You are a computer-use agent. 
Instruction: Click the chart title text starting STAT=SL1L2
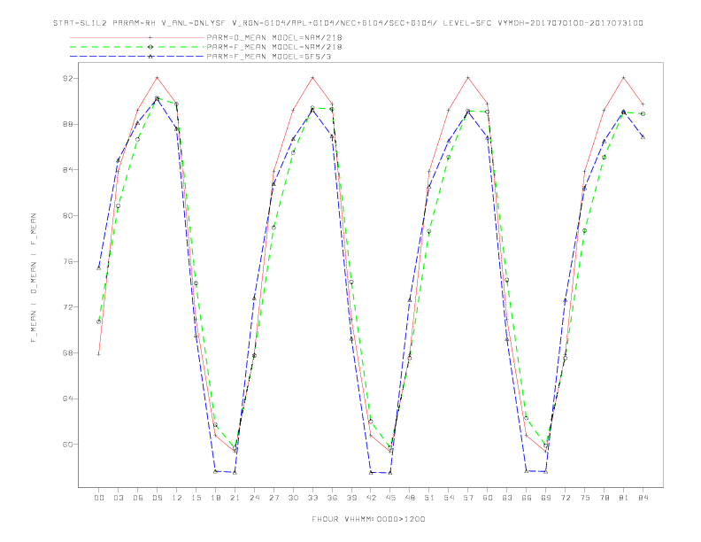tap(348, 23)
